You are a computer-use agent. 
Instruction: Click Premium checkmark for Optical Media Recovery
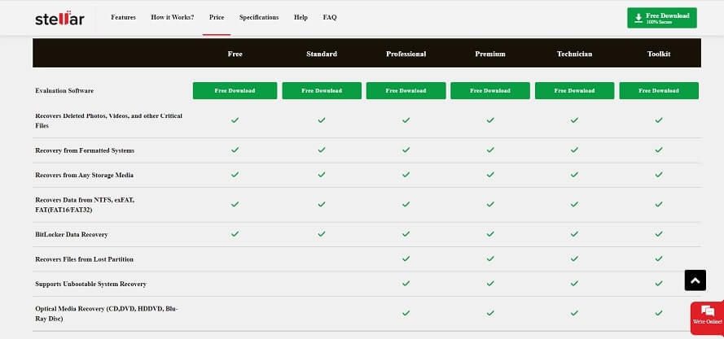point(490,313)
